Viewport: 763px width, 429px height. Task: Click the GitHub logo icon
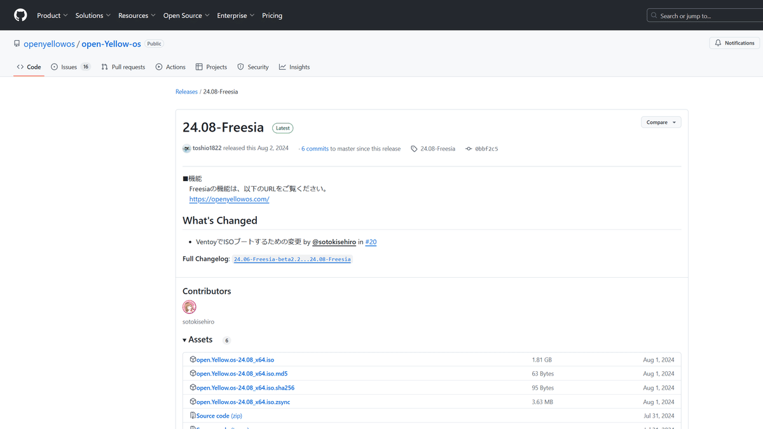[x=21, y=15]
